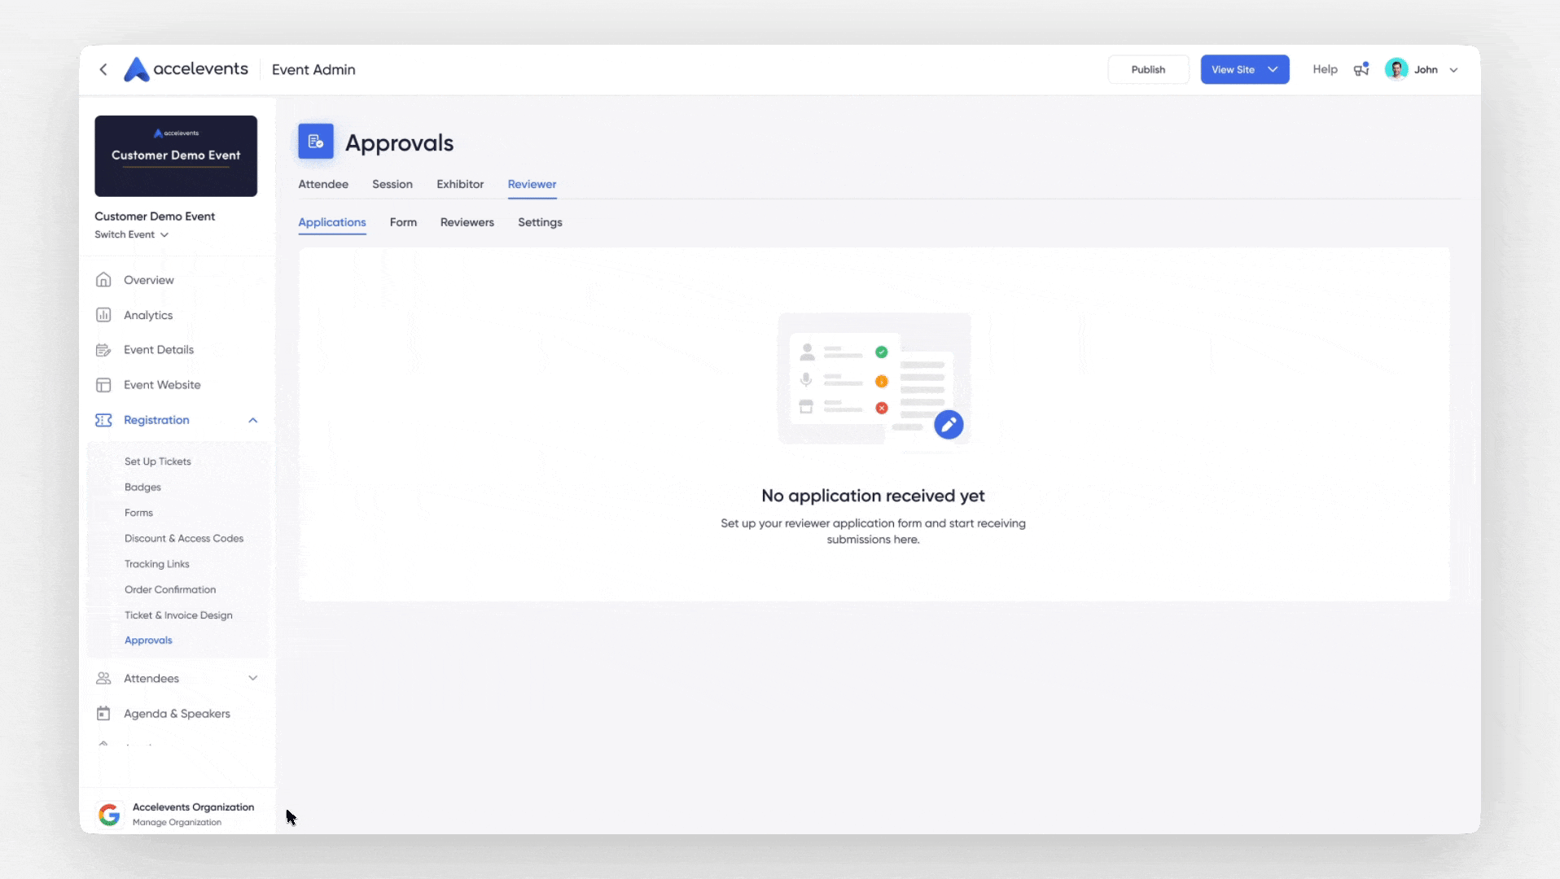Click the back arrow icon
The height and width of the screenshot is (879, 1560).
click(x=103, y=69)
